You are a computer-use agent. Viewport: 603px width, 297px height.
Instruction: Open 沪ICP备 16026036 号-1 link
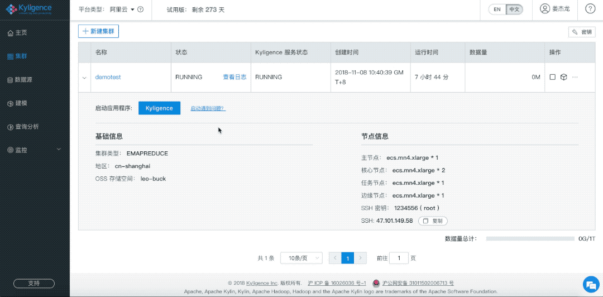pos(337,283)
